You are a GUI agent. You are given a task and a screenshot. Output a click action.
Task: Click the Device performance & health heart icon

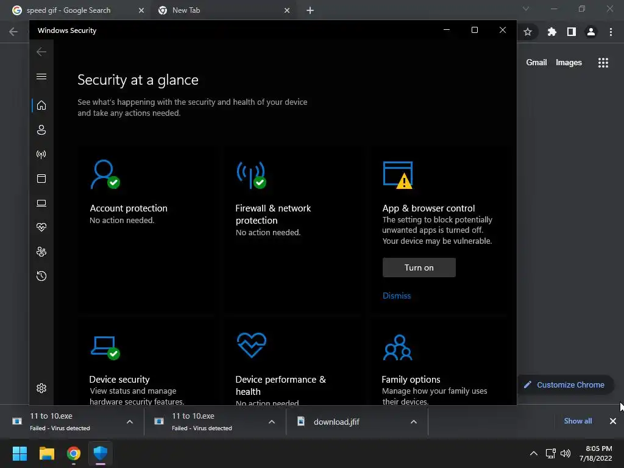(252, 345)
